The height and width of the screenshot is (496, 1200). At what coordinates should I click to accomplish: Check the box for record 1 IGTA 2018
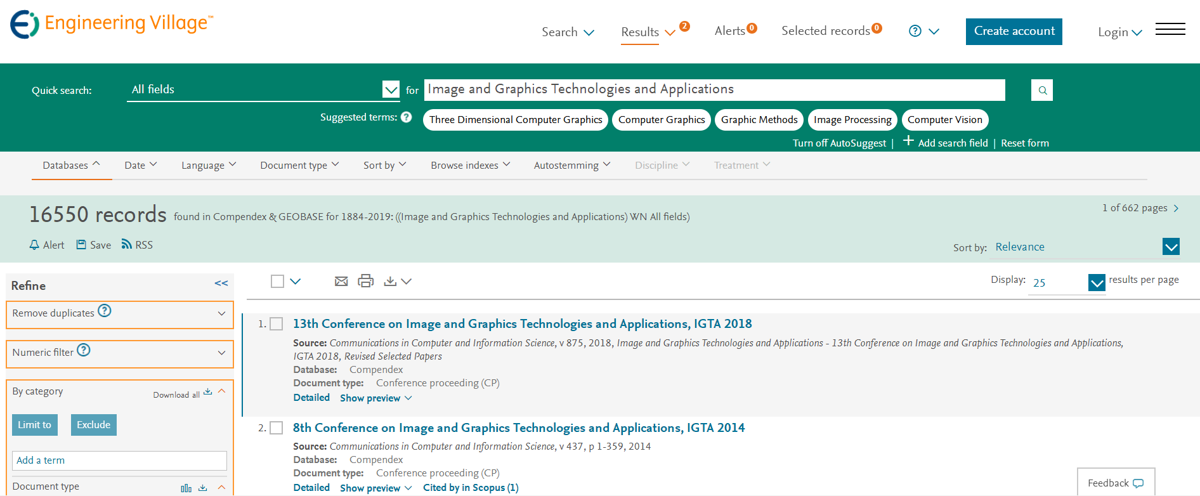(277, 324)
